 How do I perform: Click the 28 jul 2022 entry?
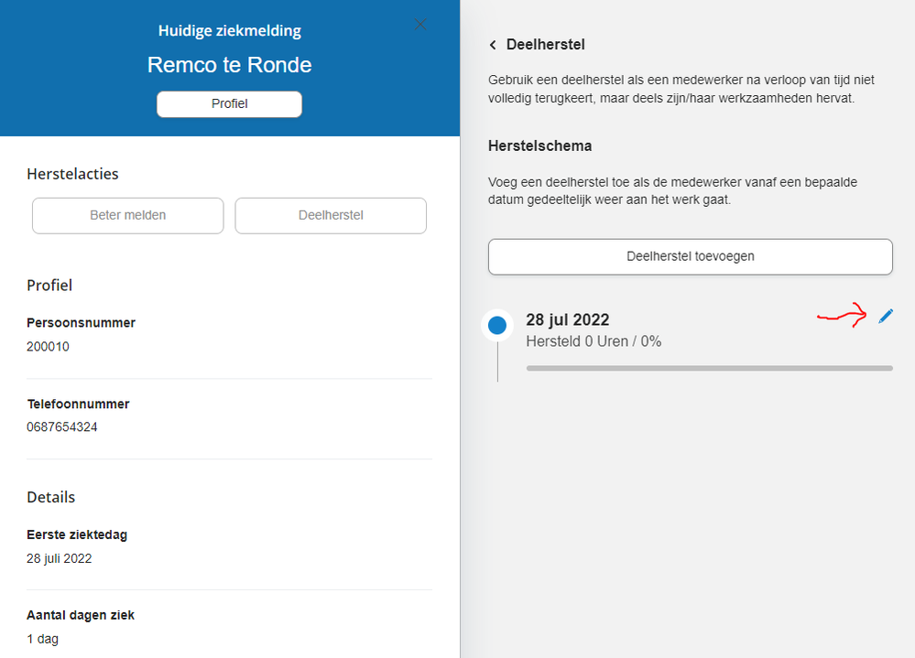click(x=567, y=319)
